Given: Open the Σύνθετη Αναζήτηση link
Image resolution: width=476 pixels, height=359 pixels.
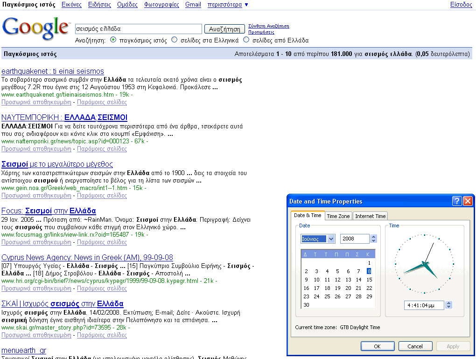Looking at the screenshot, I should [x=269, y=26].
